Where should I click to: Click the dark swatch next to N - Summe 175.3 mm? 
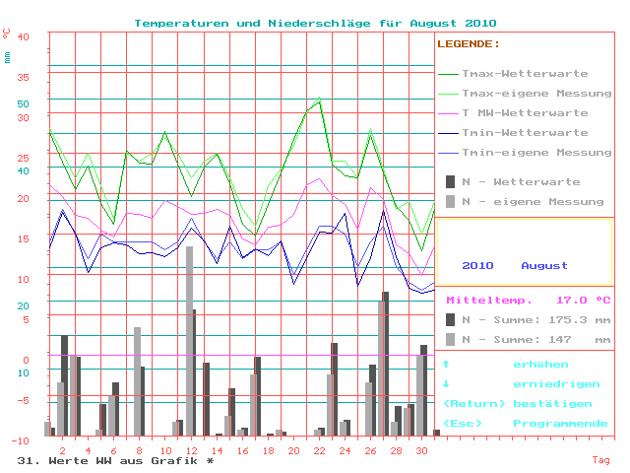pyautogui.click(x=451, y=319)
